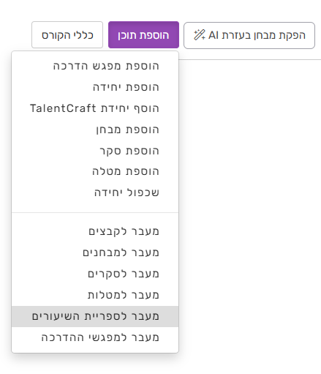Open כללי הקורס course rules
Image resolution: width=321 pixels, height=374 pixels.
pos(67,35)
